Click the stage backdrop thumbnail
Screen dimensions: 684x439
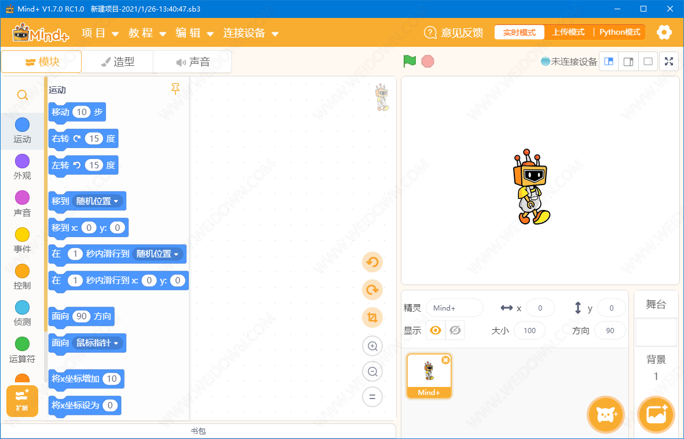[x=656, y=333]
